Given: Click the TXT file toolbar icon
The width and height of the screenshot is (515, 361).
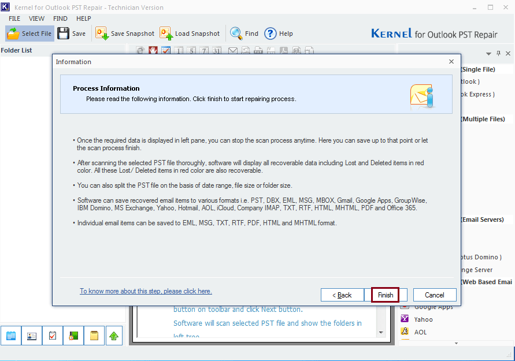Looking at the screenshot, I should pos(258,51).
